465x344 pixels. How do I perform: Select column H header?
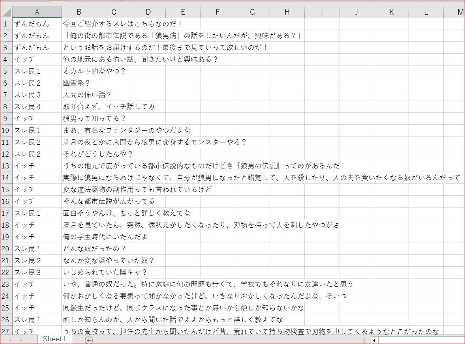coord(287,12)
